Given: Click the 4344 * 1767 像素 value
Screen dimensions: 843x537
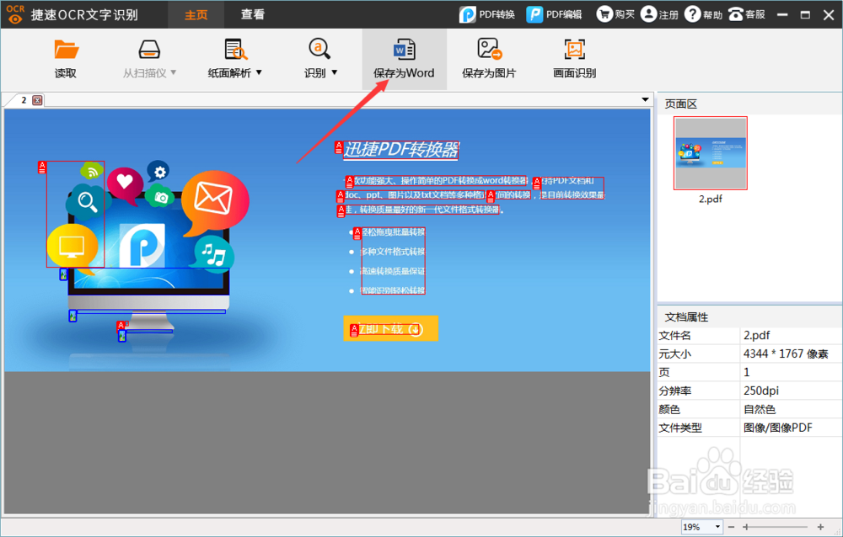Looking at the screenshot, I should [x=786, y=354].
